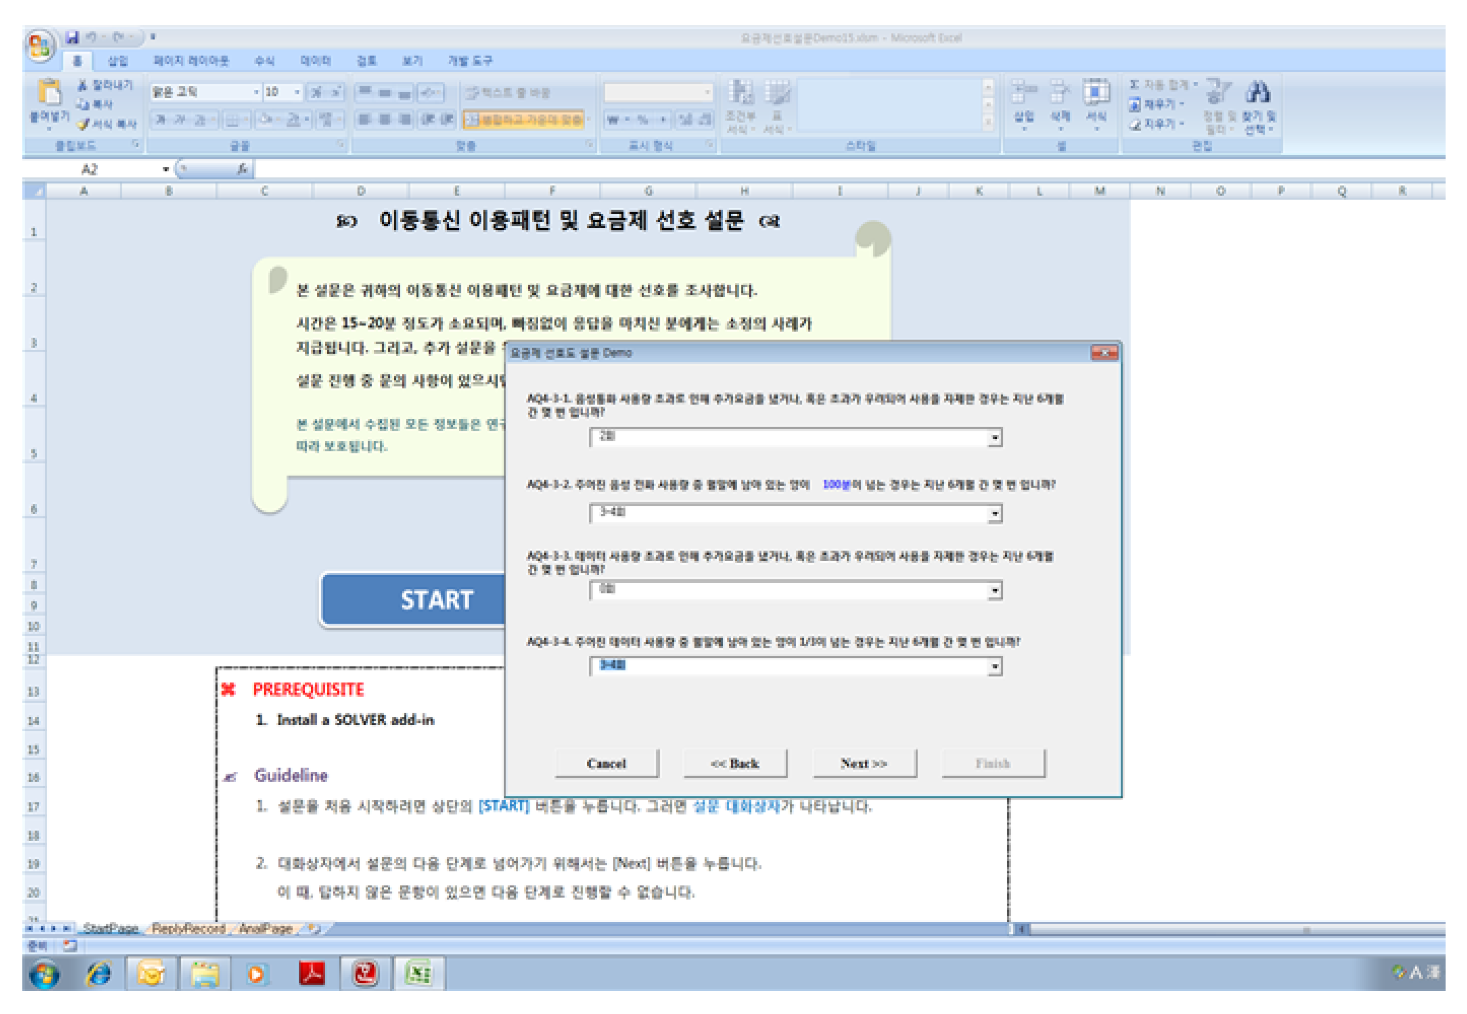Click the AutoSum (자동 합계) sigma icon
Image resolution: width=1467 pixels, height=1014 pixels.
click(1134, 84)
